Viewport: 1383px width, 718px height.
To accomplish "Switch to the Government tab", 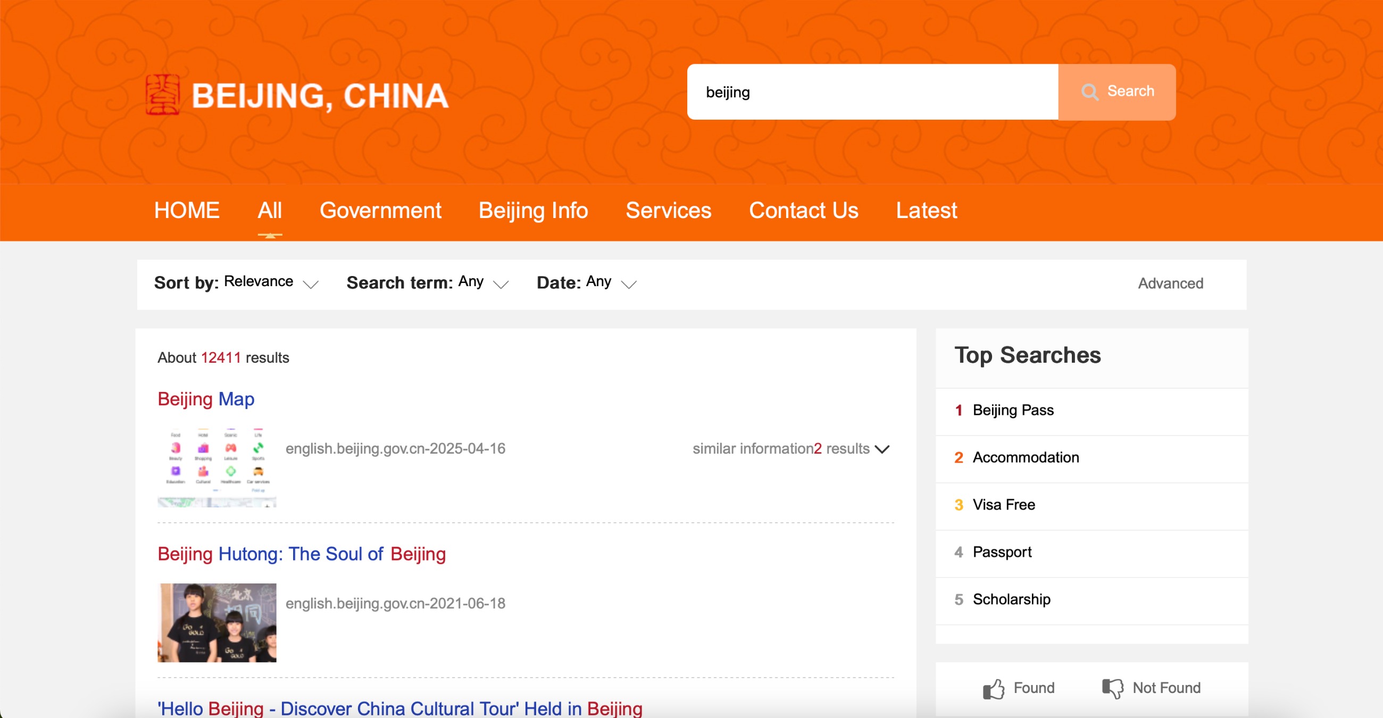I will click(x=380, y=211).
